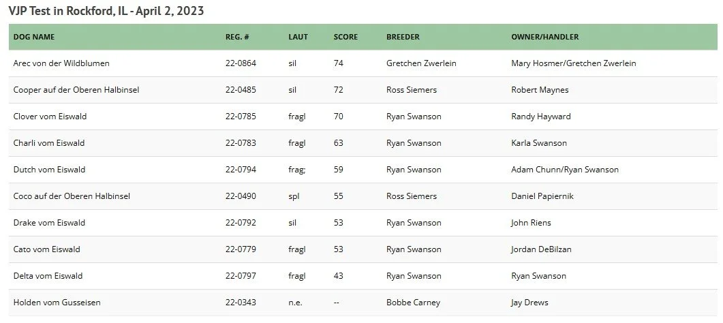Click the VJP Test in Rockford heading

[x=106, y=11]
